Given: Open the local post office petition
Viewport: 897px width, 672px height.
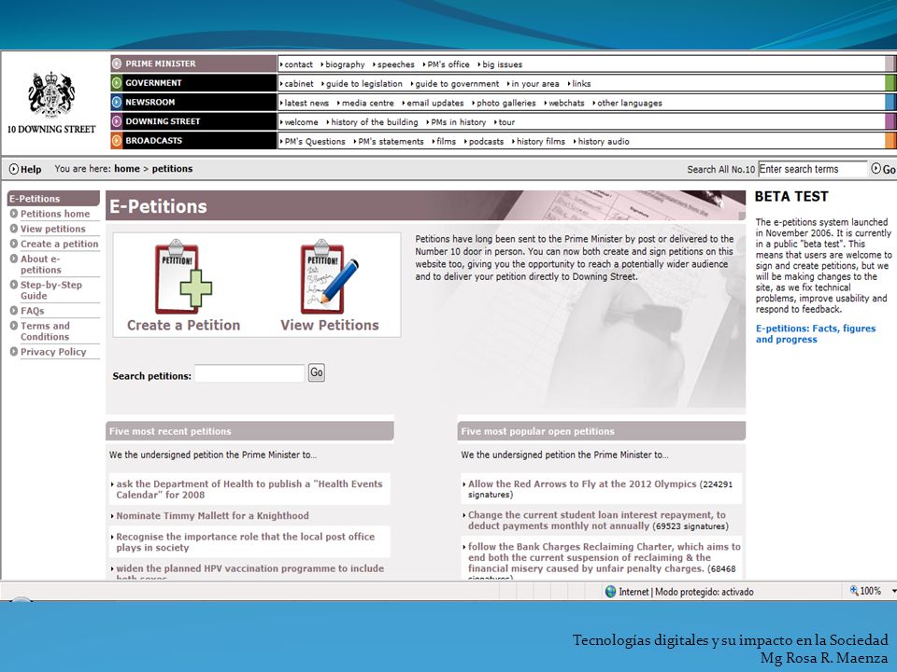Looking at the screenshot, I should click(245, 541).
